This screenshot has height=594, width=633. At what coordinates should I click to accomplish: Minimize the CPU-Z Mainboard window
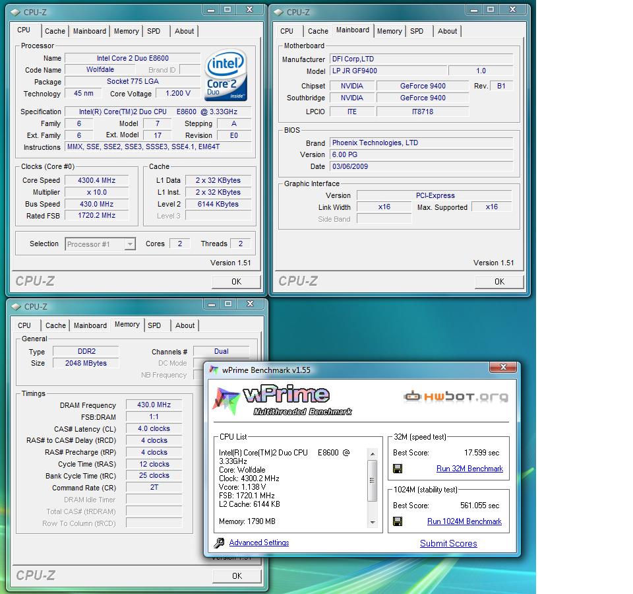(474, 9)
